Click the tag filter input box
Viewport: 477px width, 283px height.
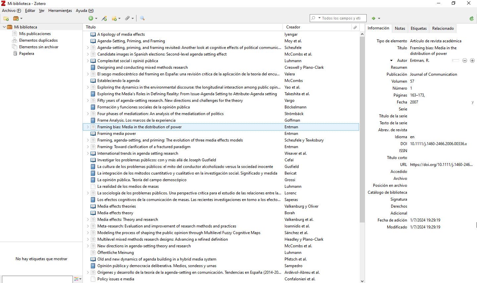tap(37, 279)
